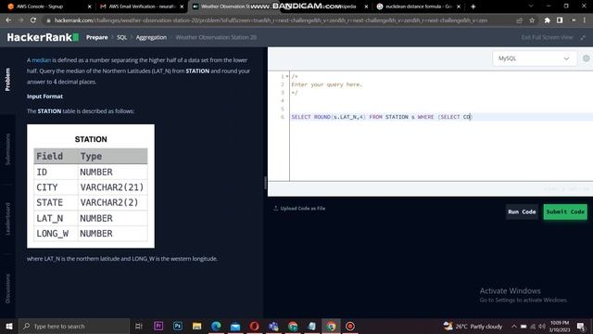Viewport: 593px width, 334px height.
Task: Go to SQL breadcrumb
Action: pos(121,37)
